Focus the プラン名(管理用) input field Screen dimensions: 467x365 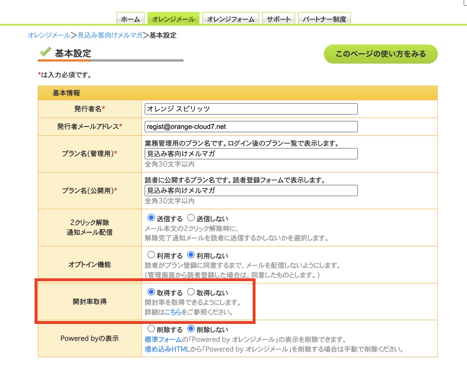click(x=251, y=154)
